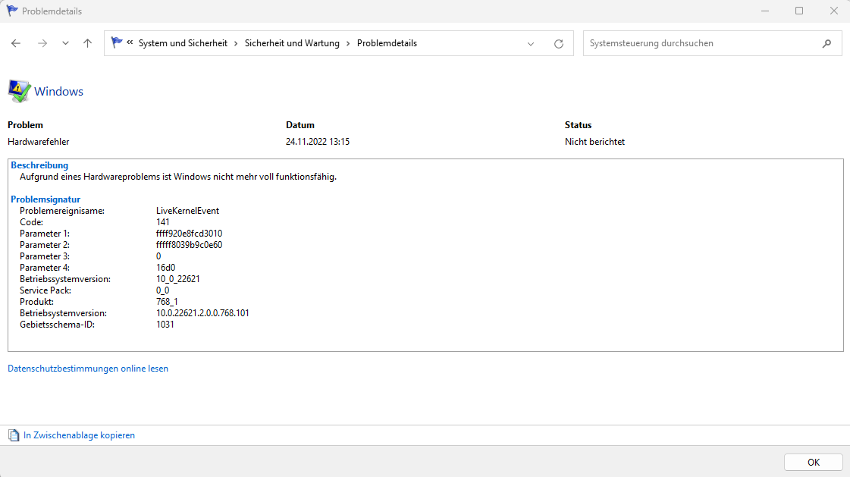Screen dimensions: 850x477
Task: Select the value 10_0_22621
Action: click(177, 279)
